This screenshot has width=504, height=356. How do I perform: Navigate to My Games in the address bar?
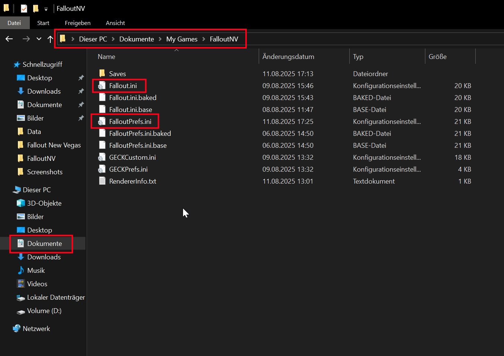[182, 39]
